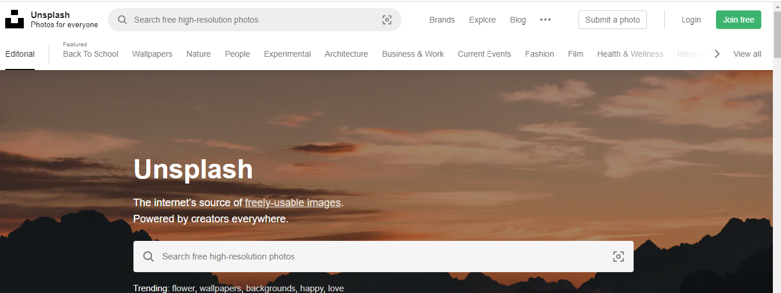Open the Architecture category
781x293 pixels.
346,54
